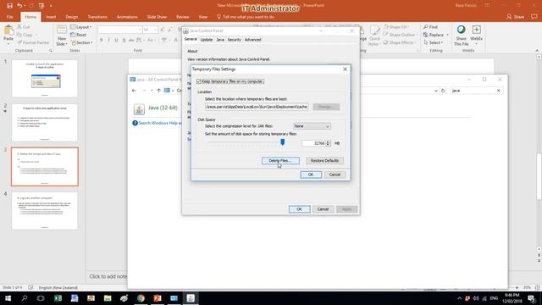Open Excel from the taskbar
This screenshot has height=305, width=542.
pyautogui.click(x=58, y=298)
